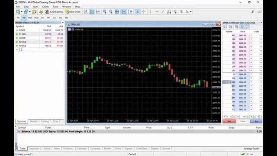277x156 pixels.
Task: Open the search magnifier in top right
Action: coord(253,12)
